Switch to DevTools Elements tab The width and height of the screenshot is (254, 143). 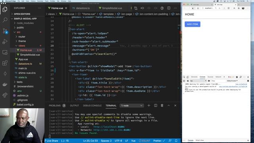[194, 77]
